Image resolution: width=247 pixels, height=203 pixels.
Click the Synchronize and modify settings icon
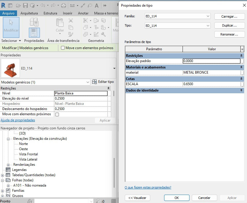point(32,6)
